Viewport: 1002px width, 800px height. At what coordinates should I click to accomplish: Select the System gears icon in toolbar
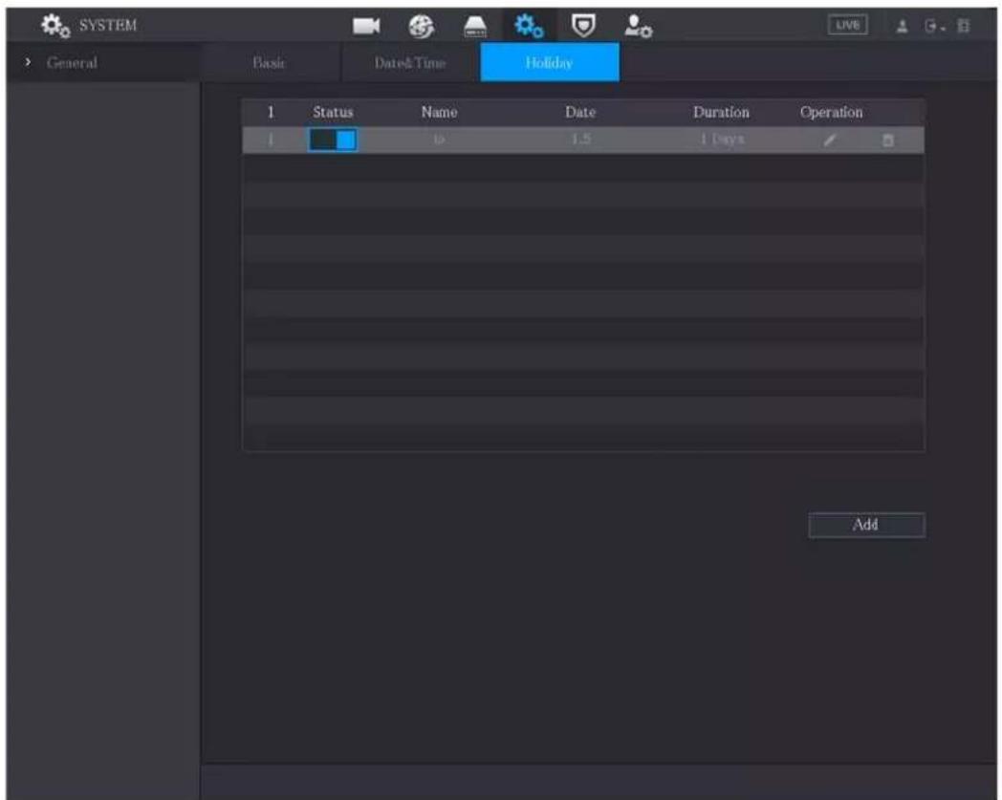[x=529, y=26]
